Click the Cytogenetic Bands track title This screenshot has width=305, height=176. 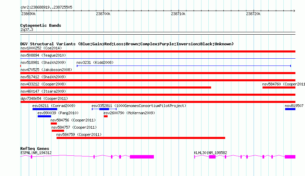point(41,25)
